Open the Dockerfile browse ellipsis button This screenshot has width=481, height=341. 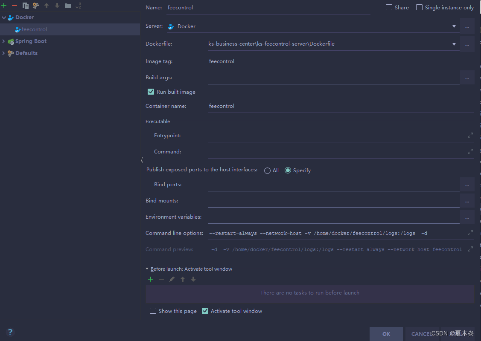[467, 44]
